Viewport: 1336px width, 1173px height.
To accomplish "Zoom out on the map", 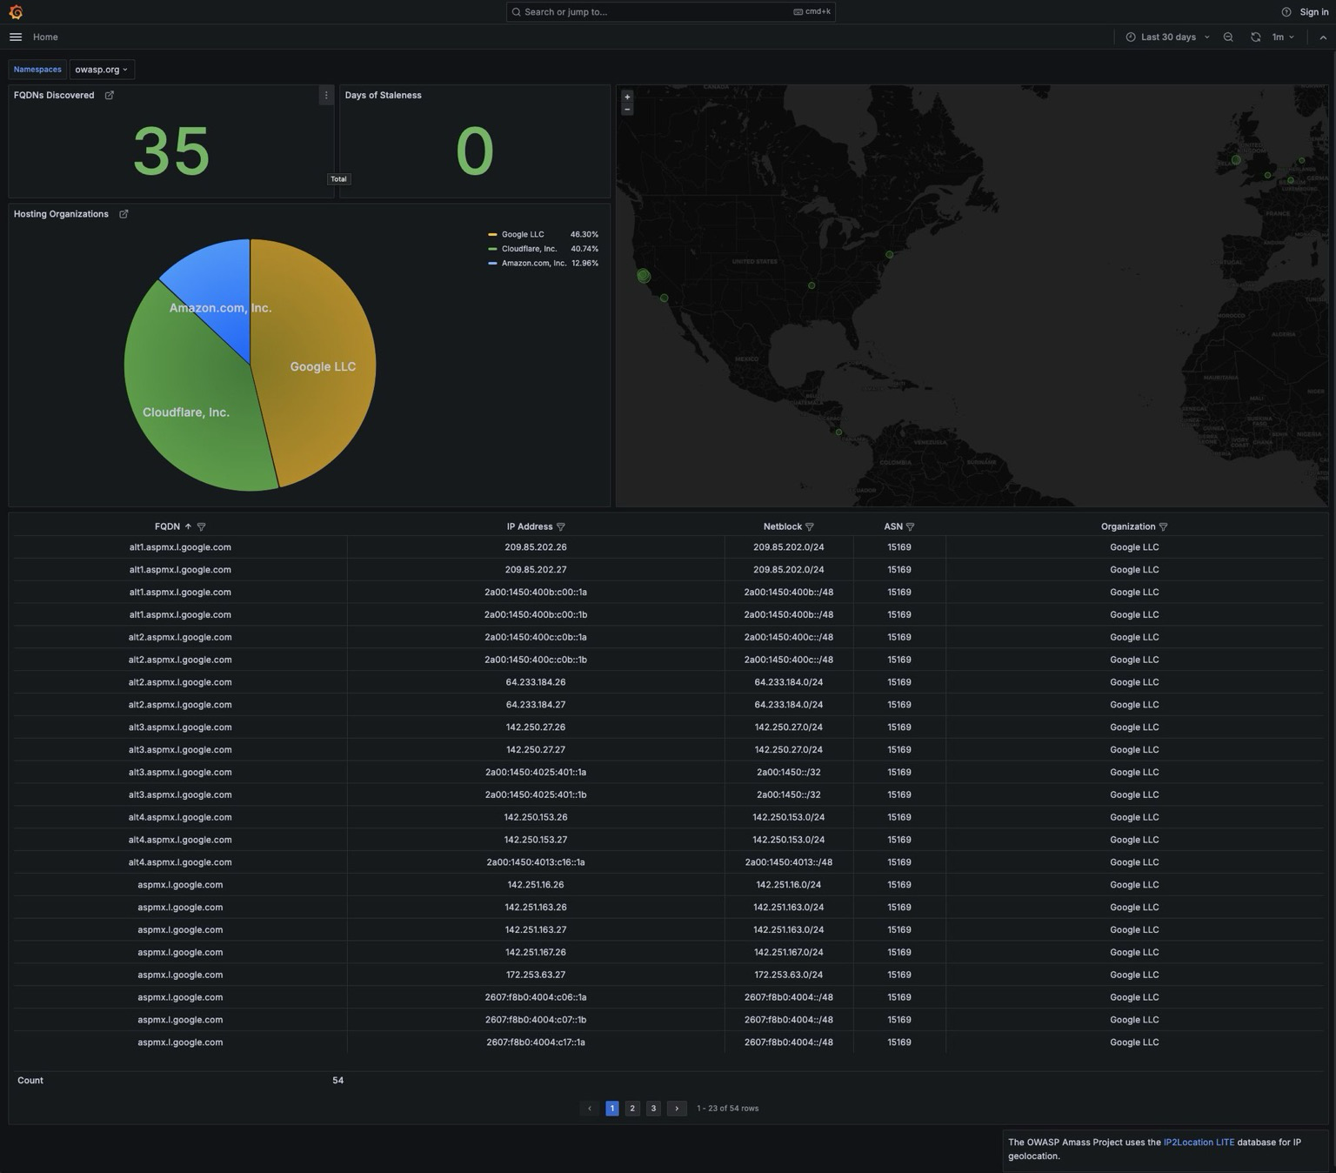I will pos(627,110).
